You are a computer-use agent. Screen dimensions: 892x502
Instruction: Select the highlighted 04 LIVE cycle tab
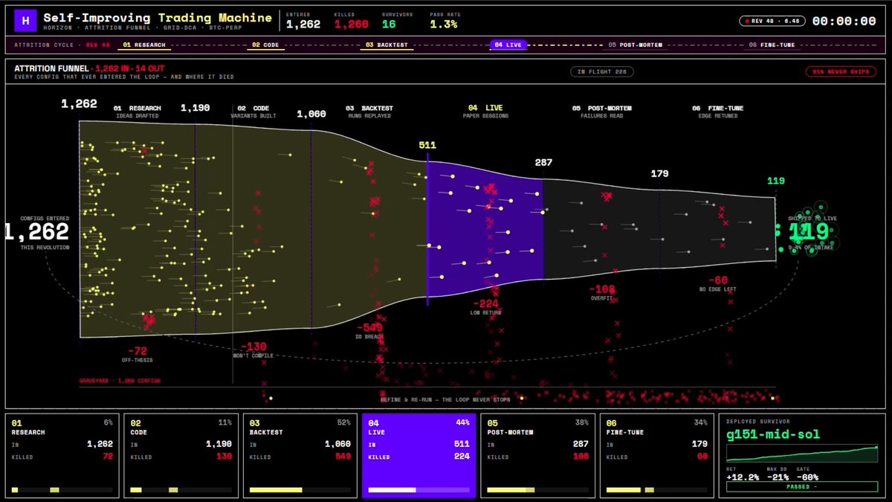[x=509, y=45]
